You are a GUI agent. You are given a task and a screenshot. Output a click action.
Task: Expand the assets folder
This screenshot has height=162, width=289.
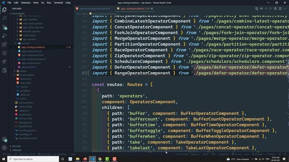23,71
